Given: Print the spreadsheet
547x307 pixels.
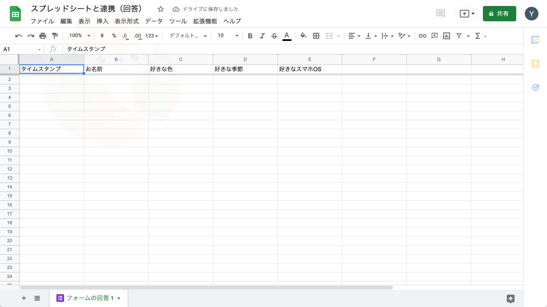Looking at the screenshot, I should click(42, 36).
